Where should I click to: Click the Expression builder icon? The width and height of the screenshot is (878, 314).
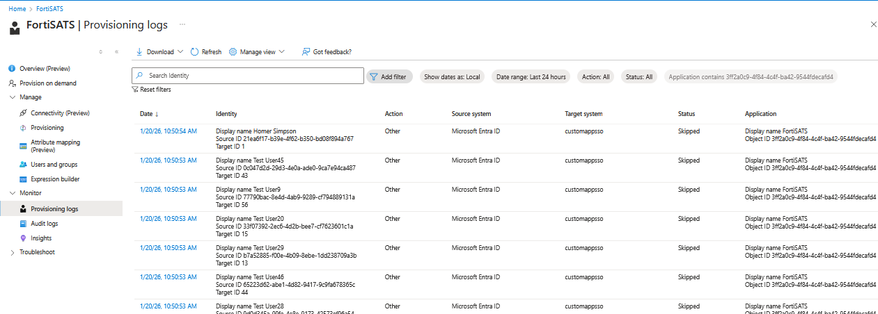(23, 179)
